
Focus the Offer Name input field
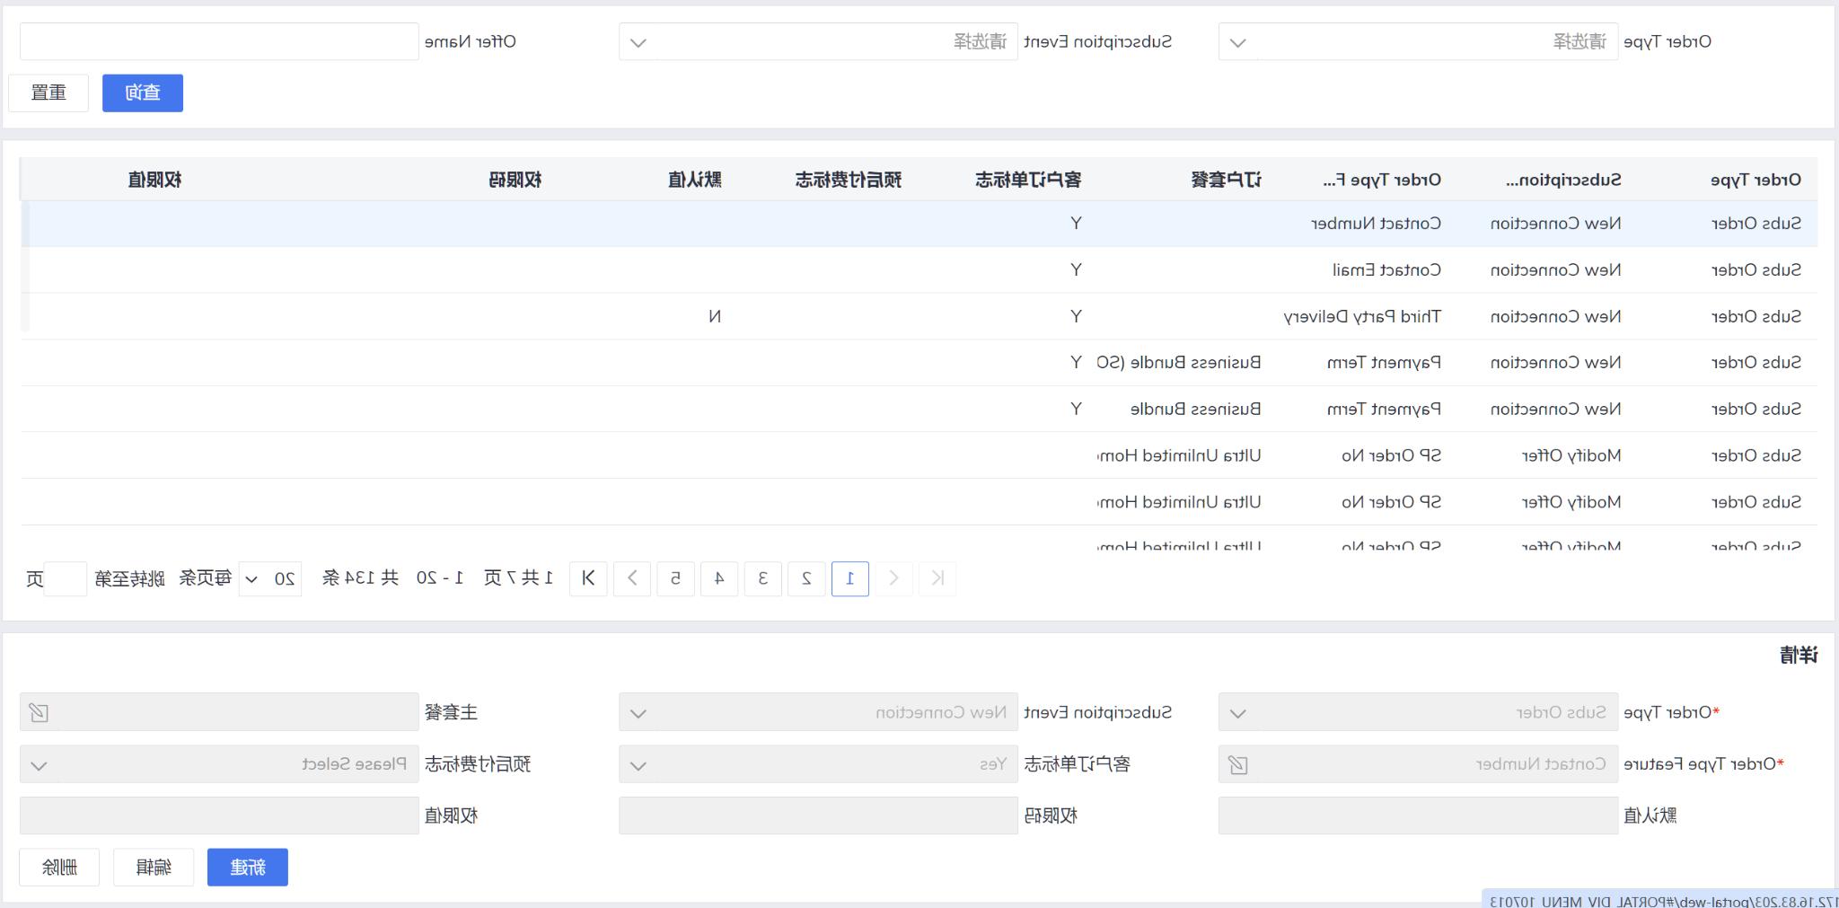[219, 41]
